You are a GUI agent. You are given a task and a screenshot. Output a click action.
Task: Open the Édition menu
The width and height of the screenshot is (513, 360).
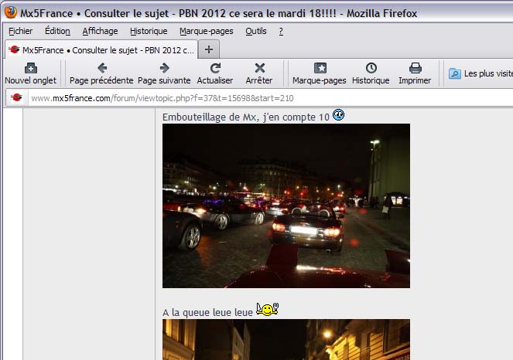[x=57, y=31]
